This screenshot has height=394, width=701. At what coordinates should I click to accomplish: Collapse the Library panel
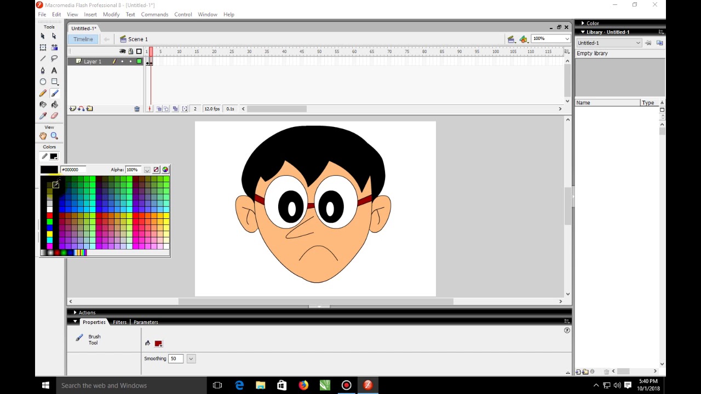583,32
